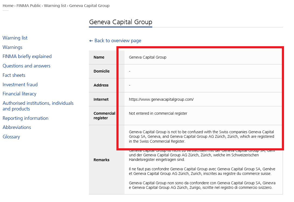Click the Italian remark mentioning Ginevra
The width and height of the screenshot is (294, 202).
pos(202,185)
